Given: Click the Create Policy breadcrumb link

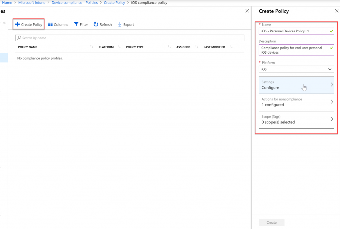Looking at the screenshot, I should click(114, 3).
